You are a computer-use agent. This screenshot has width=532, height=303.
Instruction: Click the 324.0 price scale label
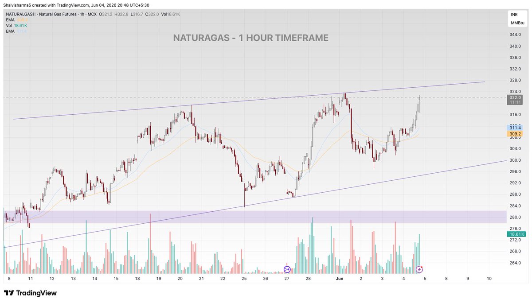[x=515, y=92]
